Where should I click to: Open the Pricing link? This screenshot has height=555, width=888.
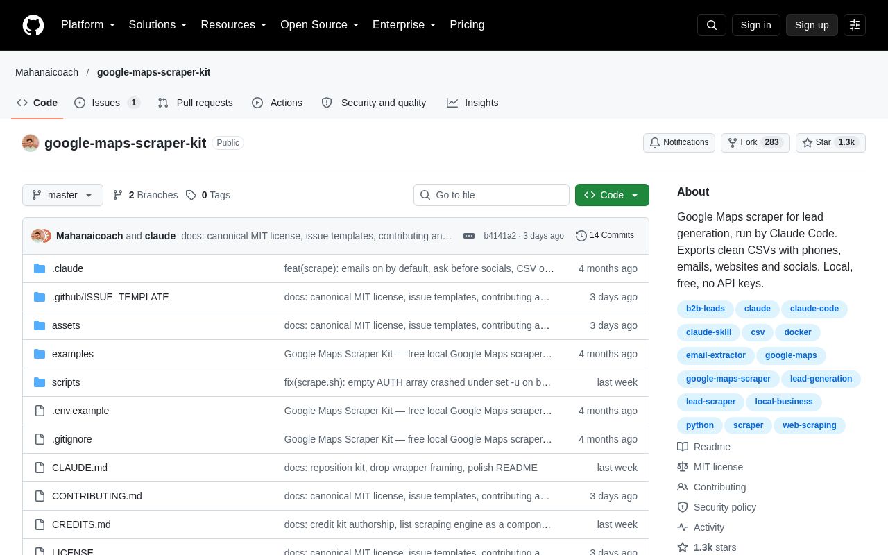tap(467, 25)
